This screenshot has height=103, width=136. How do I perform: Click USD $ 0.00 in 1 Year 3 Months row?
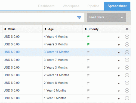[11, 98]
